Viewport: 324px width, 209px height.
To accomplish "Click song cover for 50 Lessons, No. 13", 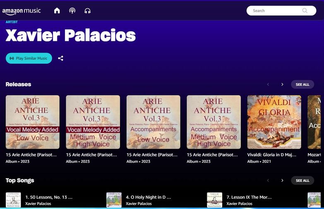I will [13, 200].
